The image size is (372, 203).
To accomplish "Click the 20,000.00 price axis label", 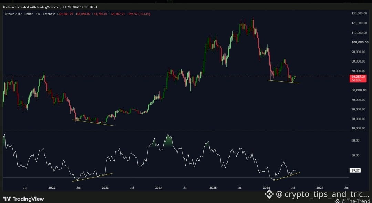I will click(x=359, y=119).
